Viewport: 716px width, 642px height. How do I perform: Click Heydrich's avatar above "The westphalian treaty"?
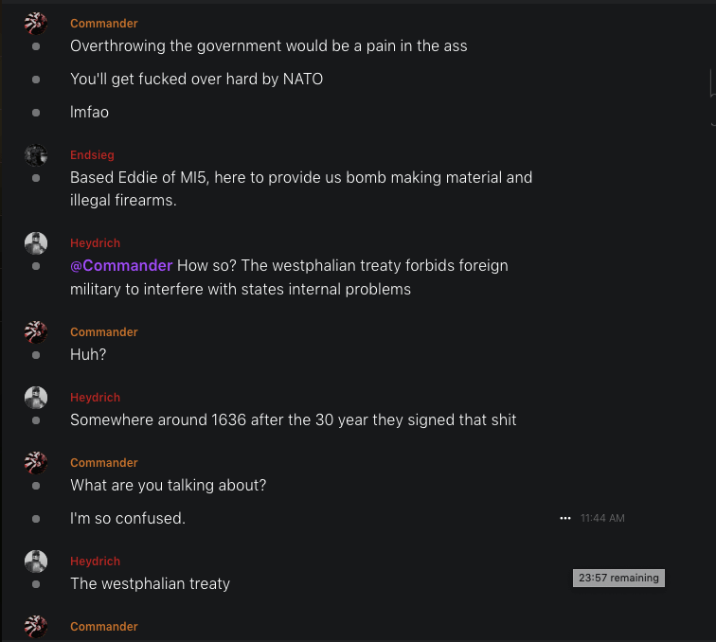[36, 562]
